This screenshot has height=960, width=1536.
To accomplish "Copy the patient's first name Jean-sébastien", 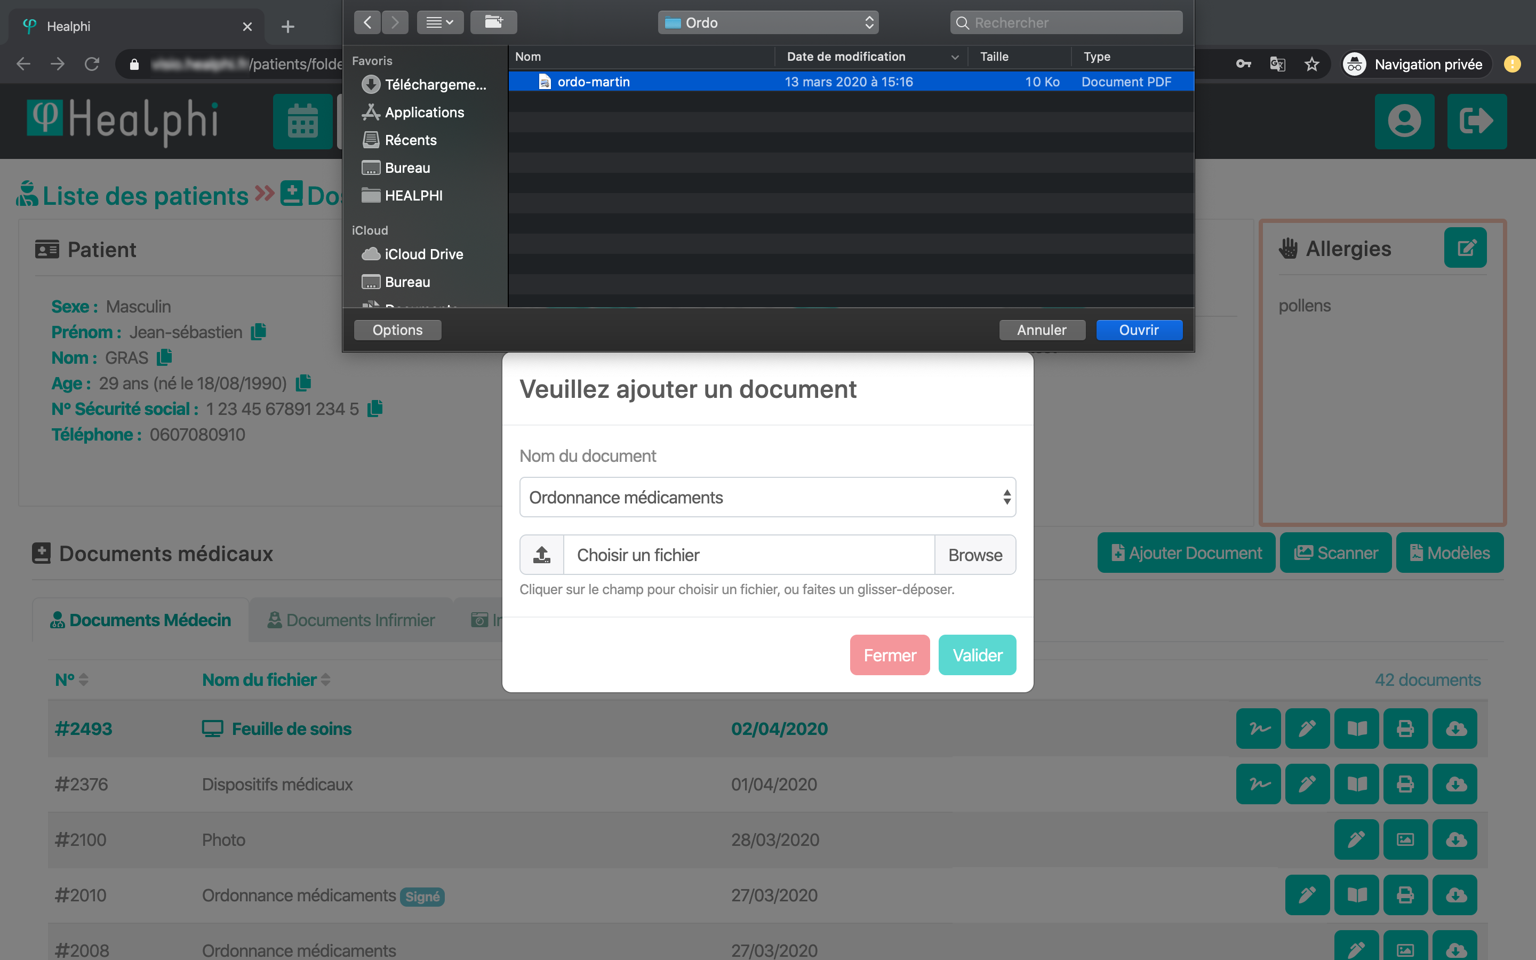I will coord(258,332).
